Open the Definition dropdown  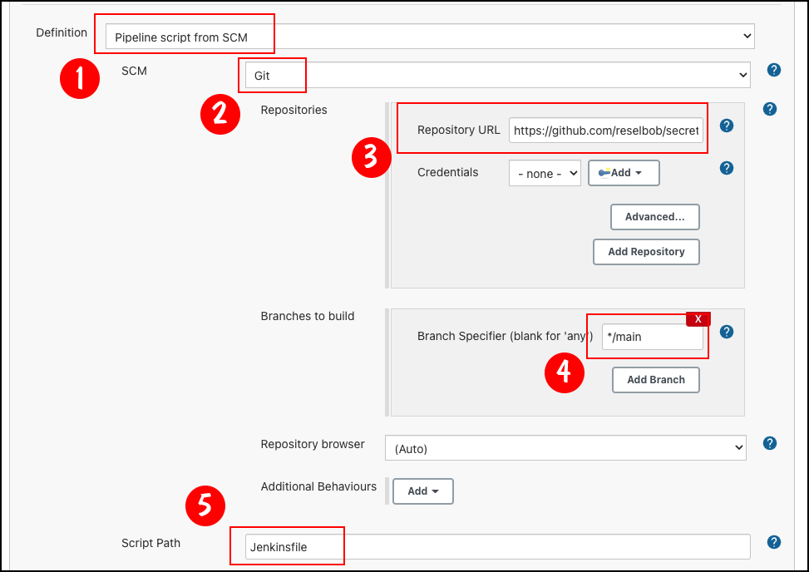tap(429, 36)
